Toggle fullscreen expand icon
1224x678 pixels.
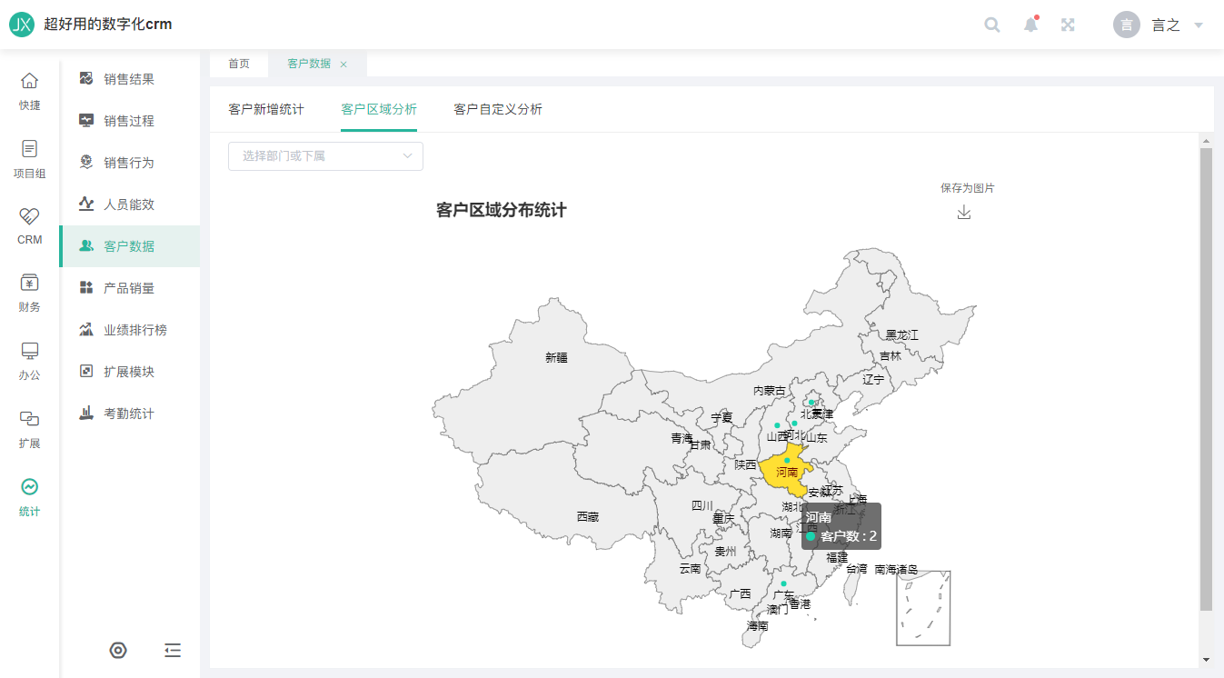pyautogui.click(x=1069, y=25)
